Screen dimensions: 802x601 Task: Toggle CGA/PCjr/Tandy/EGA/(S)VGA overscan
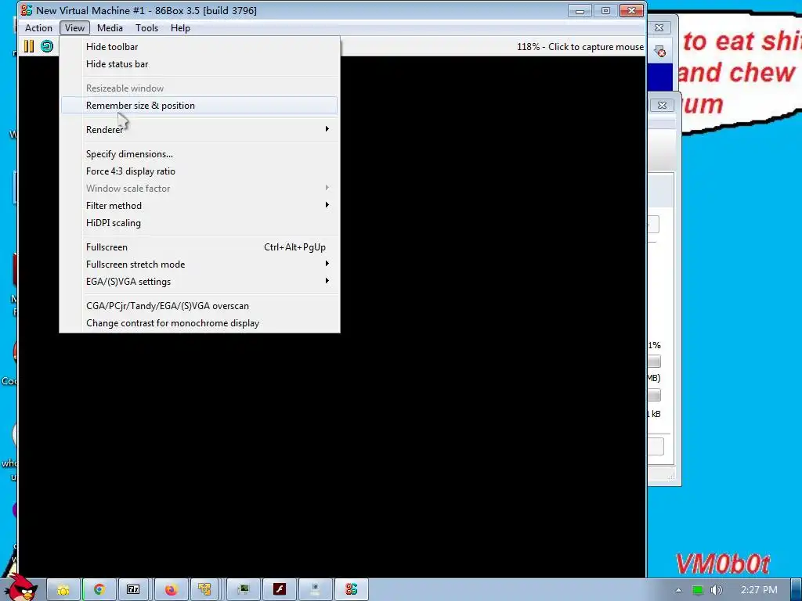click(200, 306)
